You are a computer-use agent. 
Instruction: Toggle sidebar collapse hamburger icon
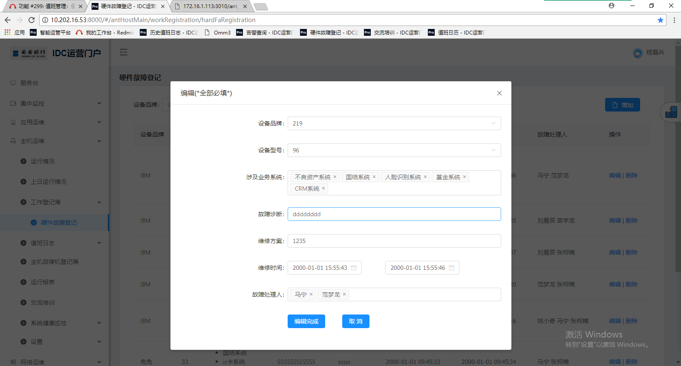click(124, 52)
